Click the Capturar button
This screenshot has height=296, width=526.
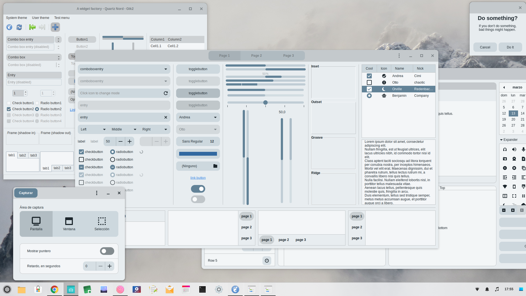26,193
